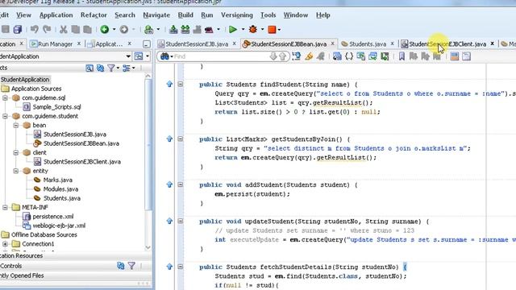Switch to StudentSessionEJBClient.java editor tab
This screenshot has width=516, height=290.
coord(447,43)
